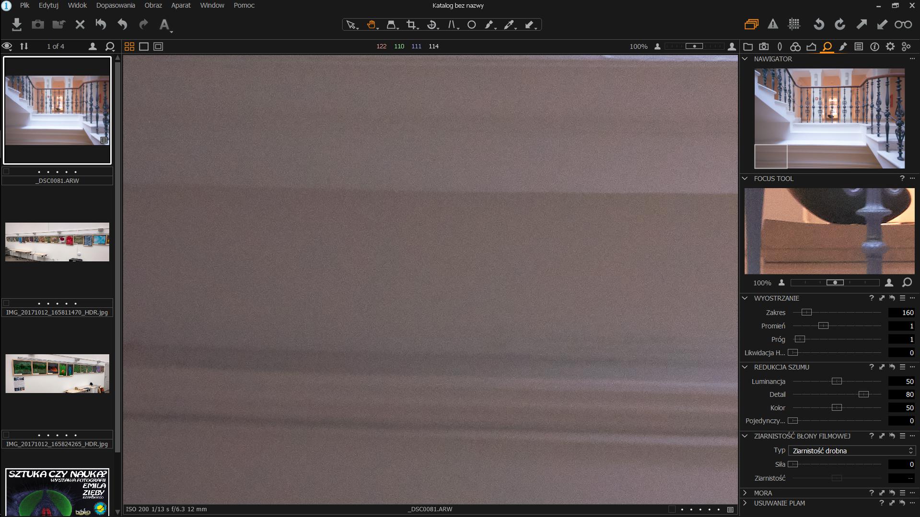Screen dimensions: 920x517
Task: Reset the WYOSTRZANIE panel adjustments
Action: (x=892, y=299)
